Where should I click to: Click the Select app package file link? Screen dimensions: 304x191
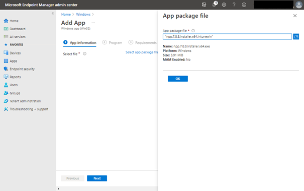pyautogui.click(x=142, y=52)
